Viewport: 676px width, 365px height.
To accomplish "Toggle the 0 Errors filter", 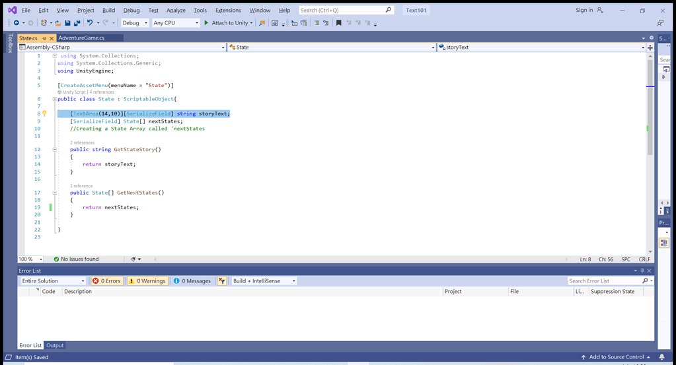I will tap(106, 281).
